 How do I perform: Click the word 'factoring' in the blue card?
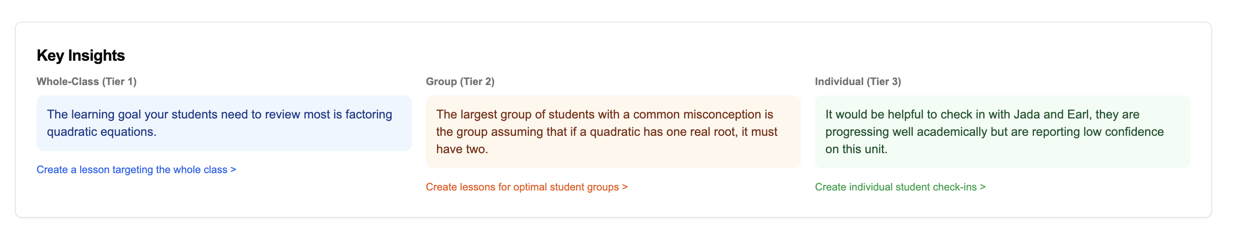(x=369, y=115)
